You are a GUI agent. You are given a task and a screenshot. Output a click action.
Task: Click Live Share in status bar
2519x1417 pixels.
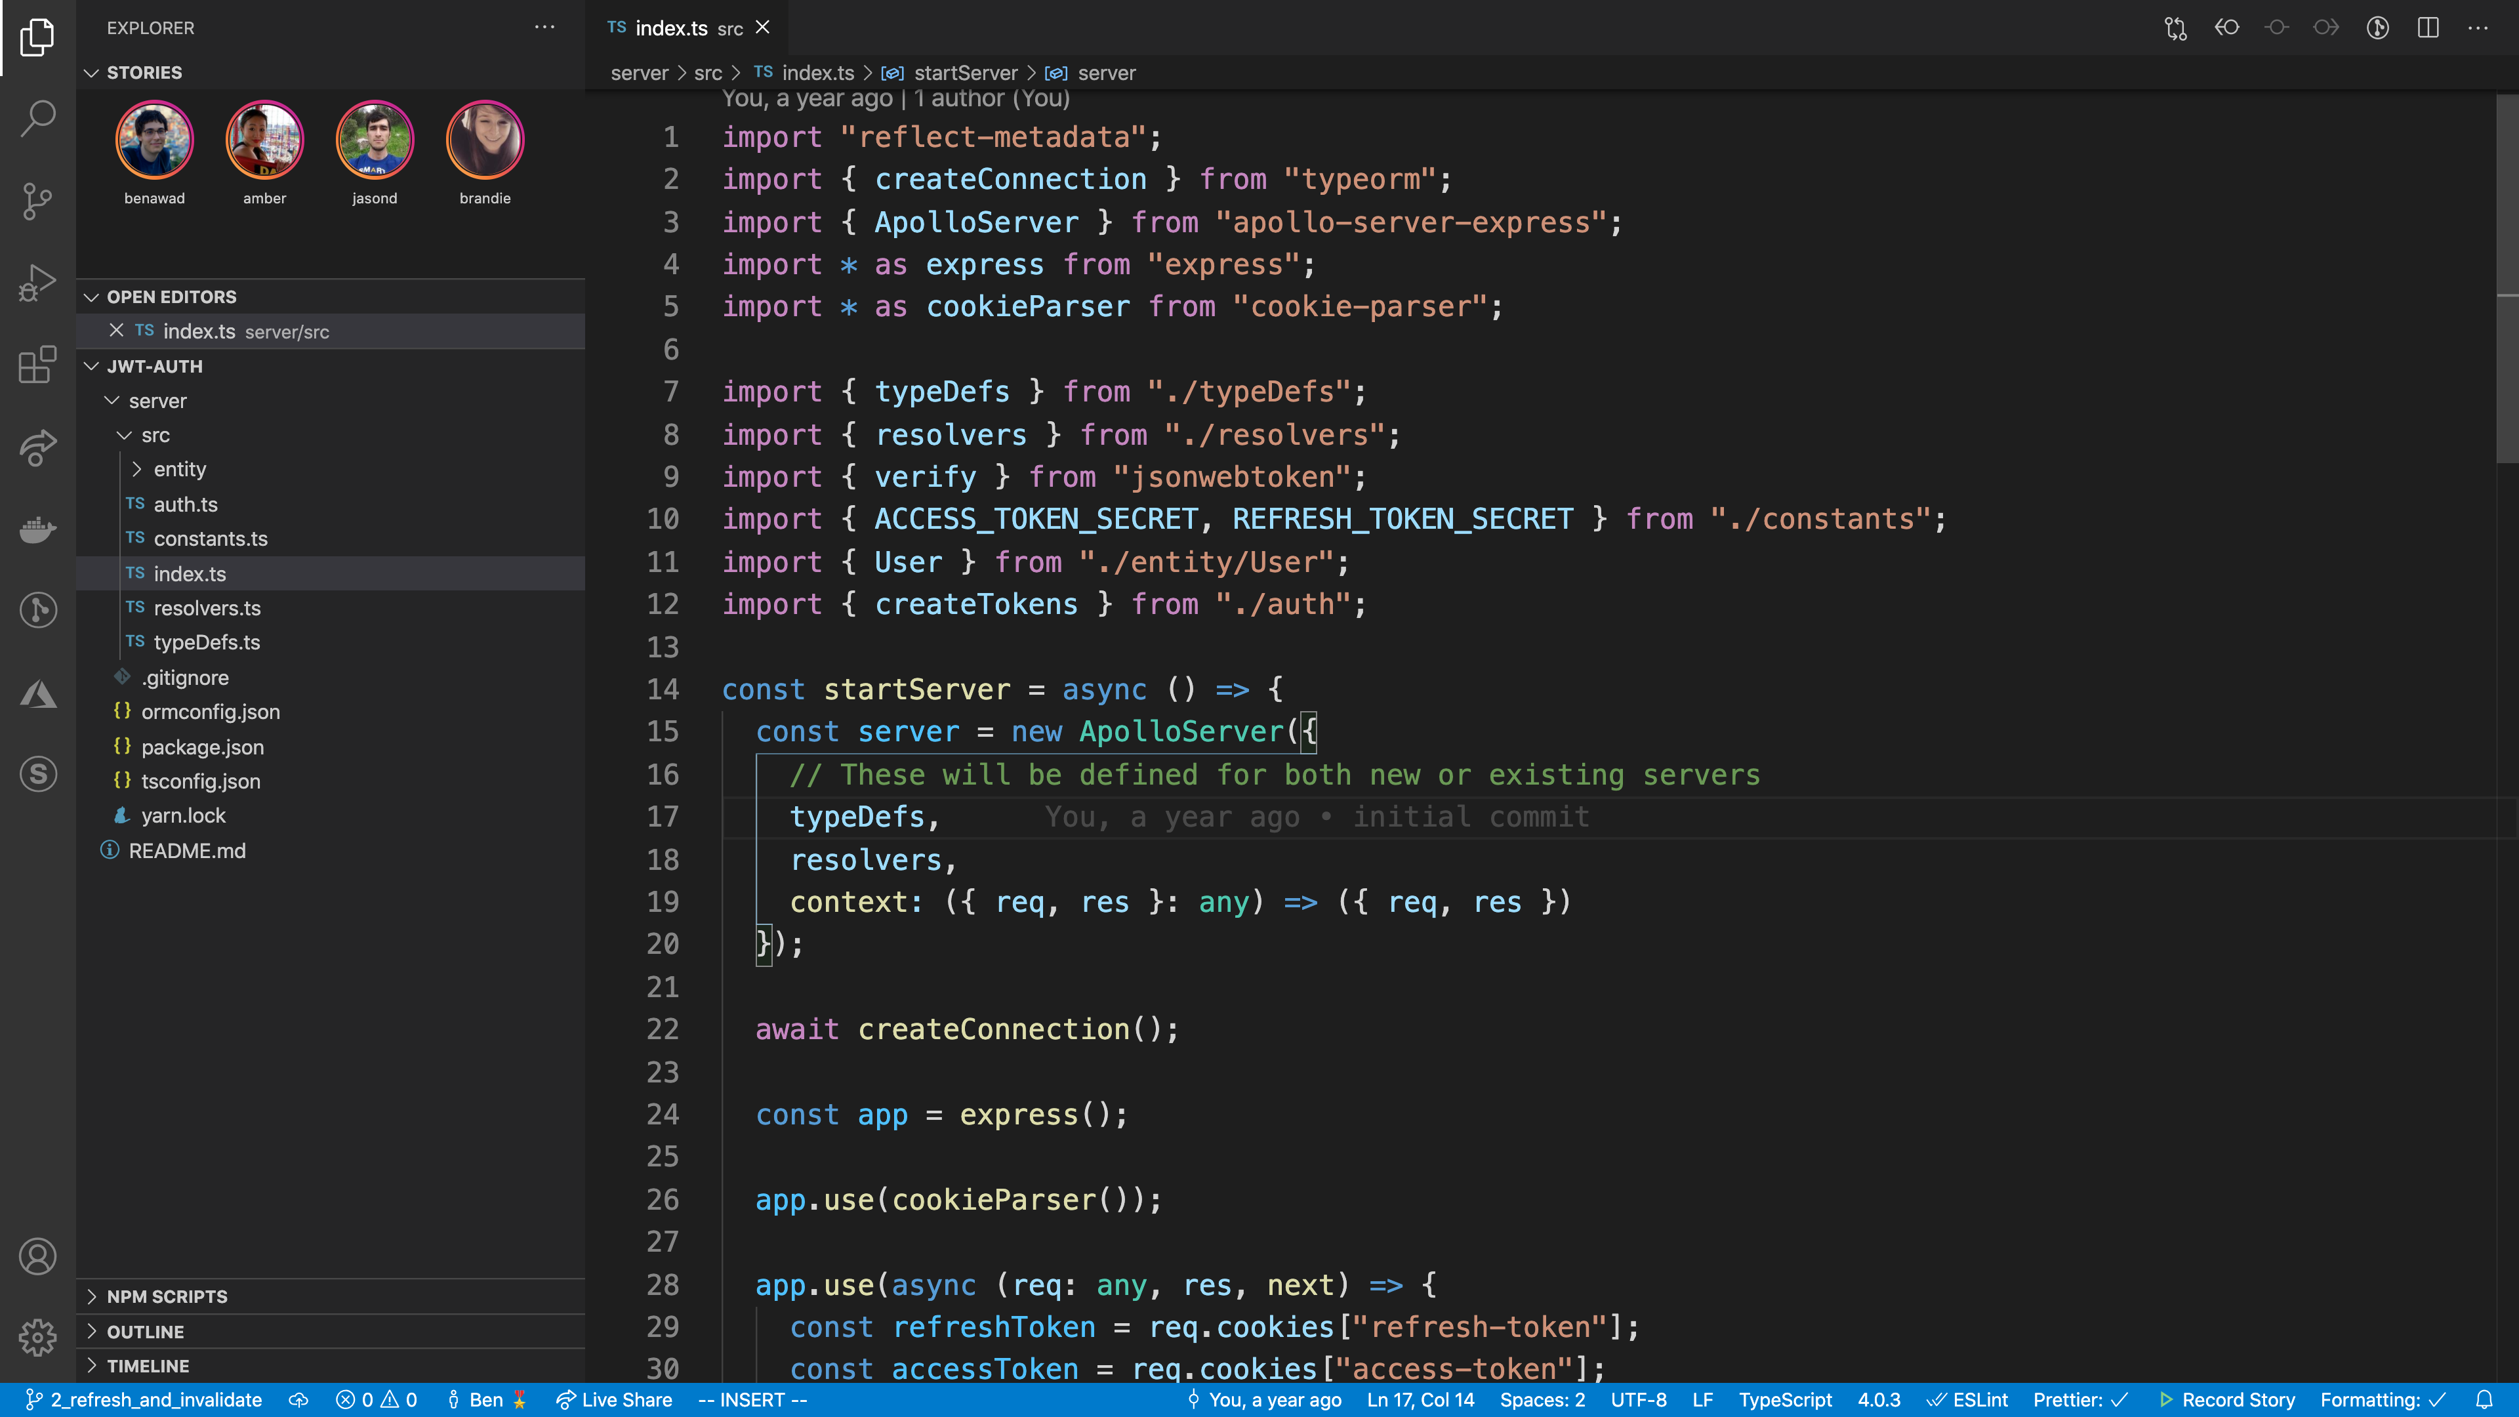[614, 1399]
